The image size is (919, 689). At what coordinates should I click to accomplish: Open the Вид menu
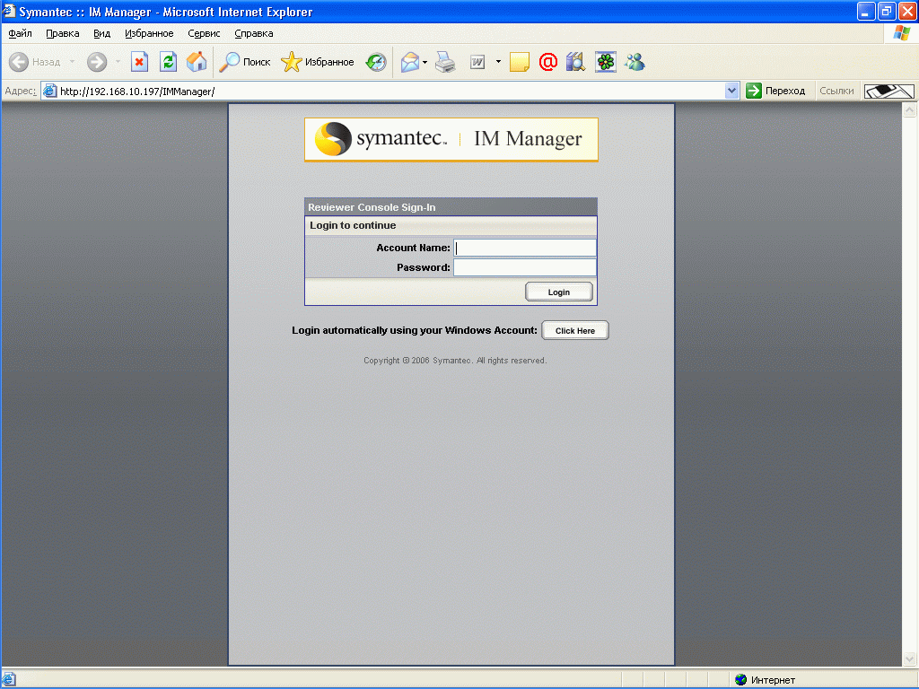[x=102, y=33]
